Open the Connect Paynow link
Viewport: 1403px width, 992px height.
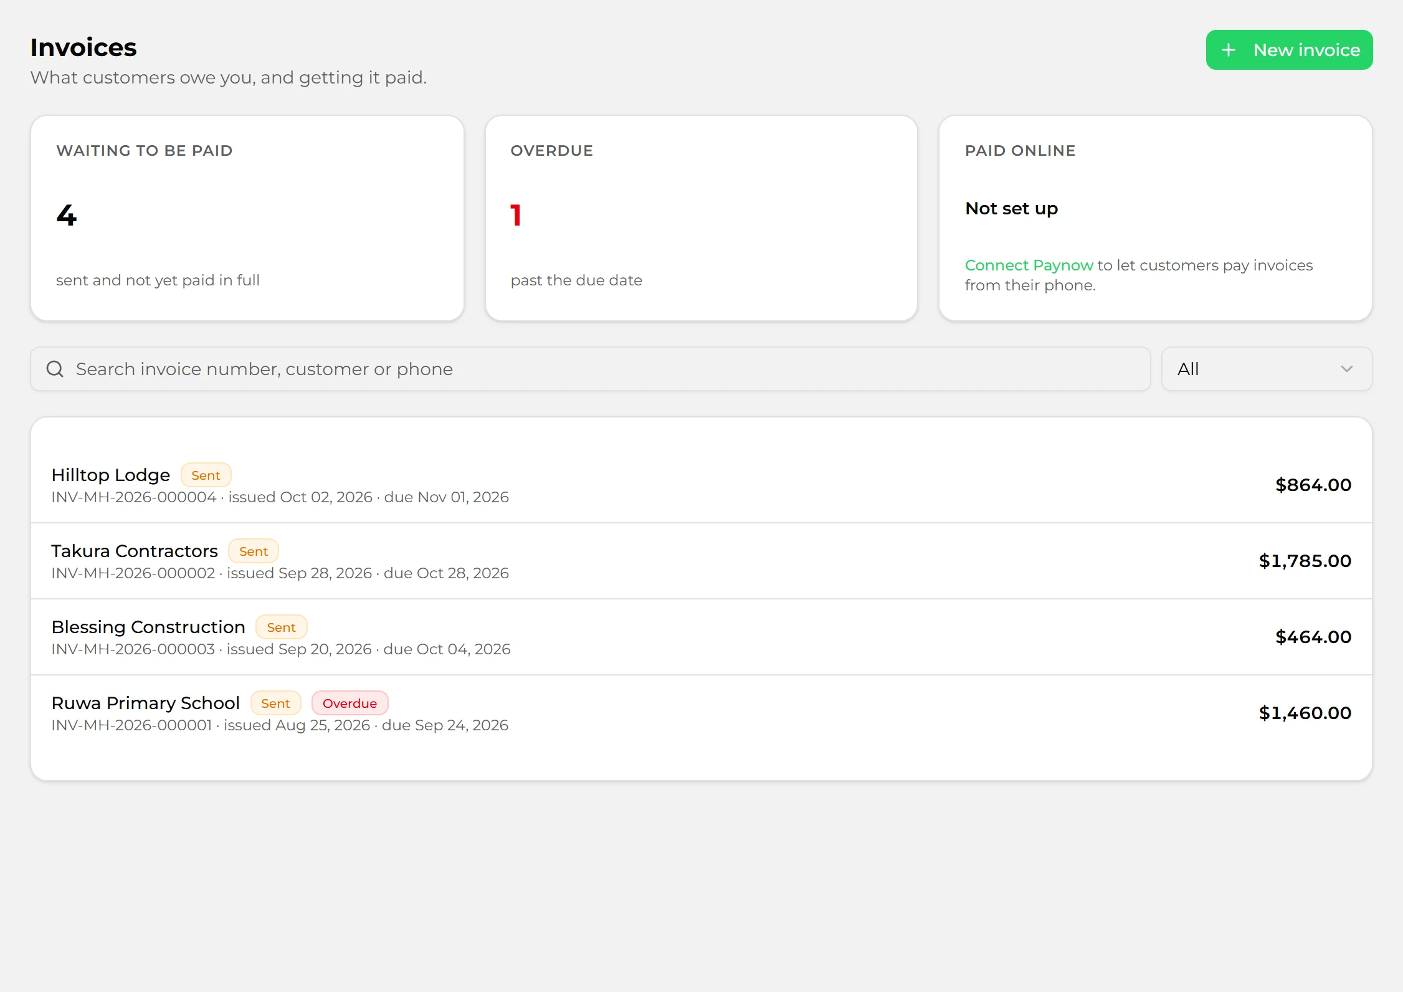point(1029,265)
